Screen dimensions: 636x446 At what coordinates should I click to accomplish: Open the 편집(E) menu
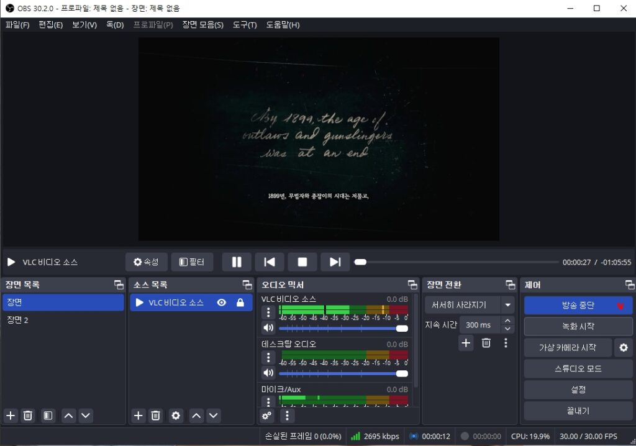(x=51, y=25)
